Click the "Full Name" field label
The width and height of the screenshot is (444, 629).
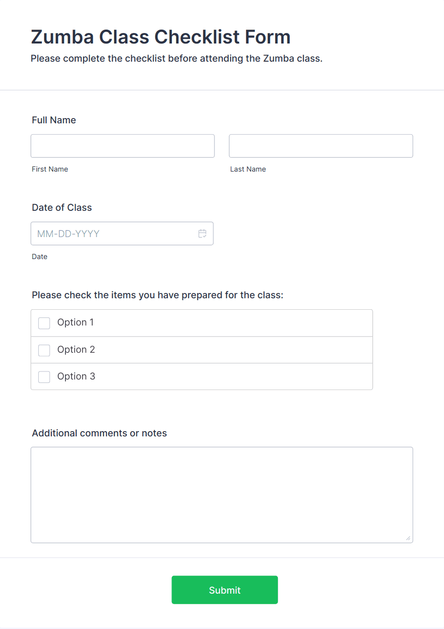(54, 120)
